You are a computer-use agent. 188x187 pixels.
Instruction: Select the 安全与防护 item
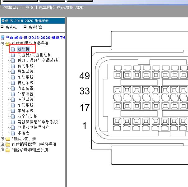point(27,116)
